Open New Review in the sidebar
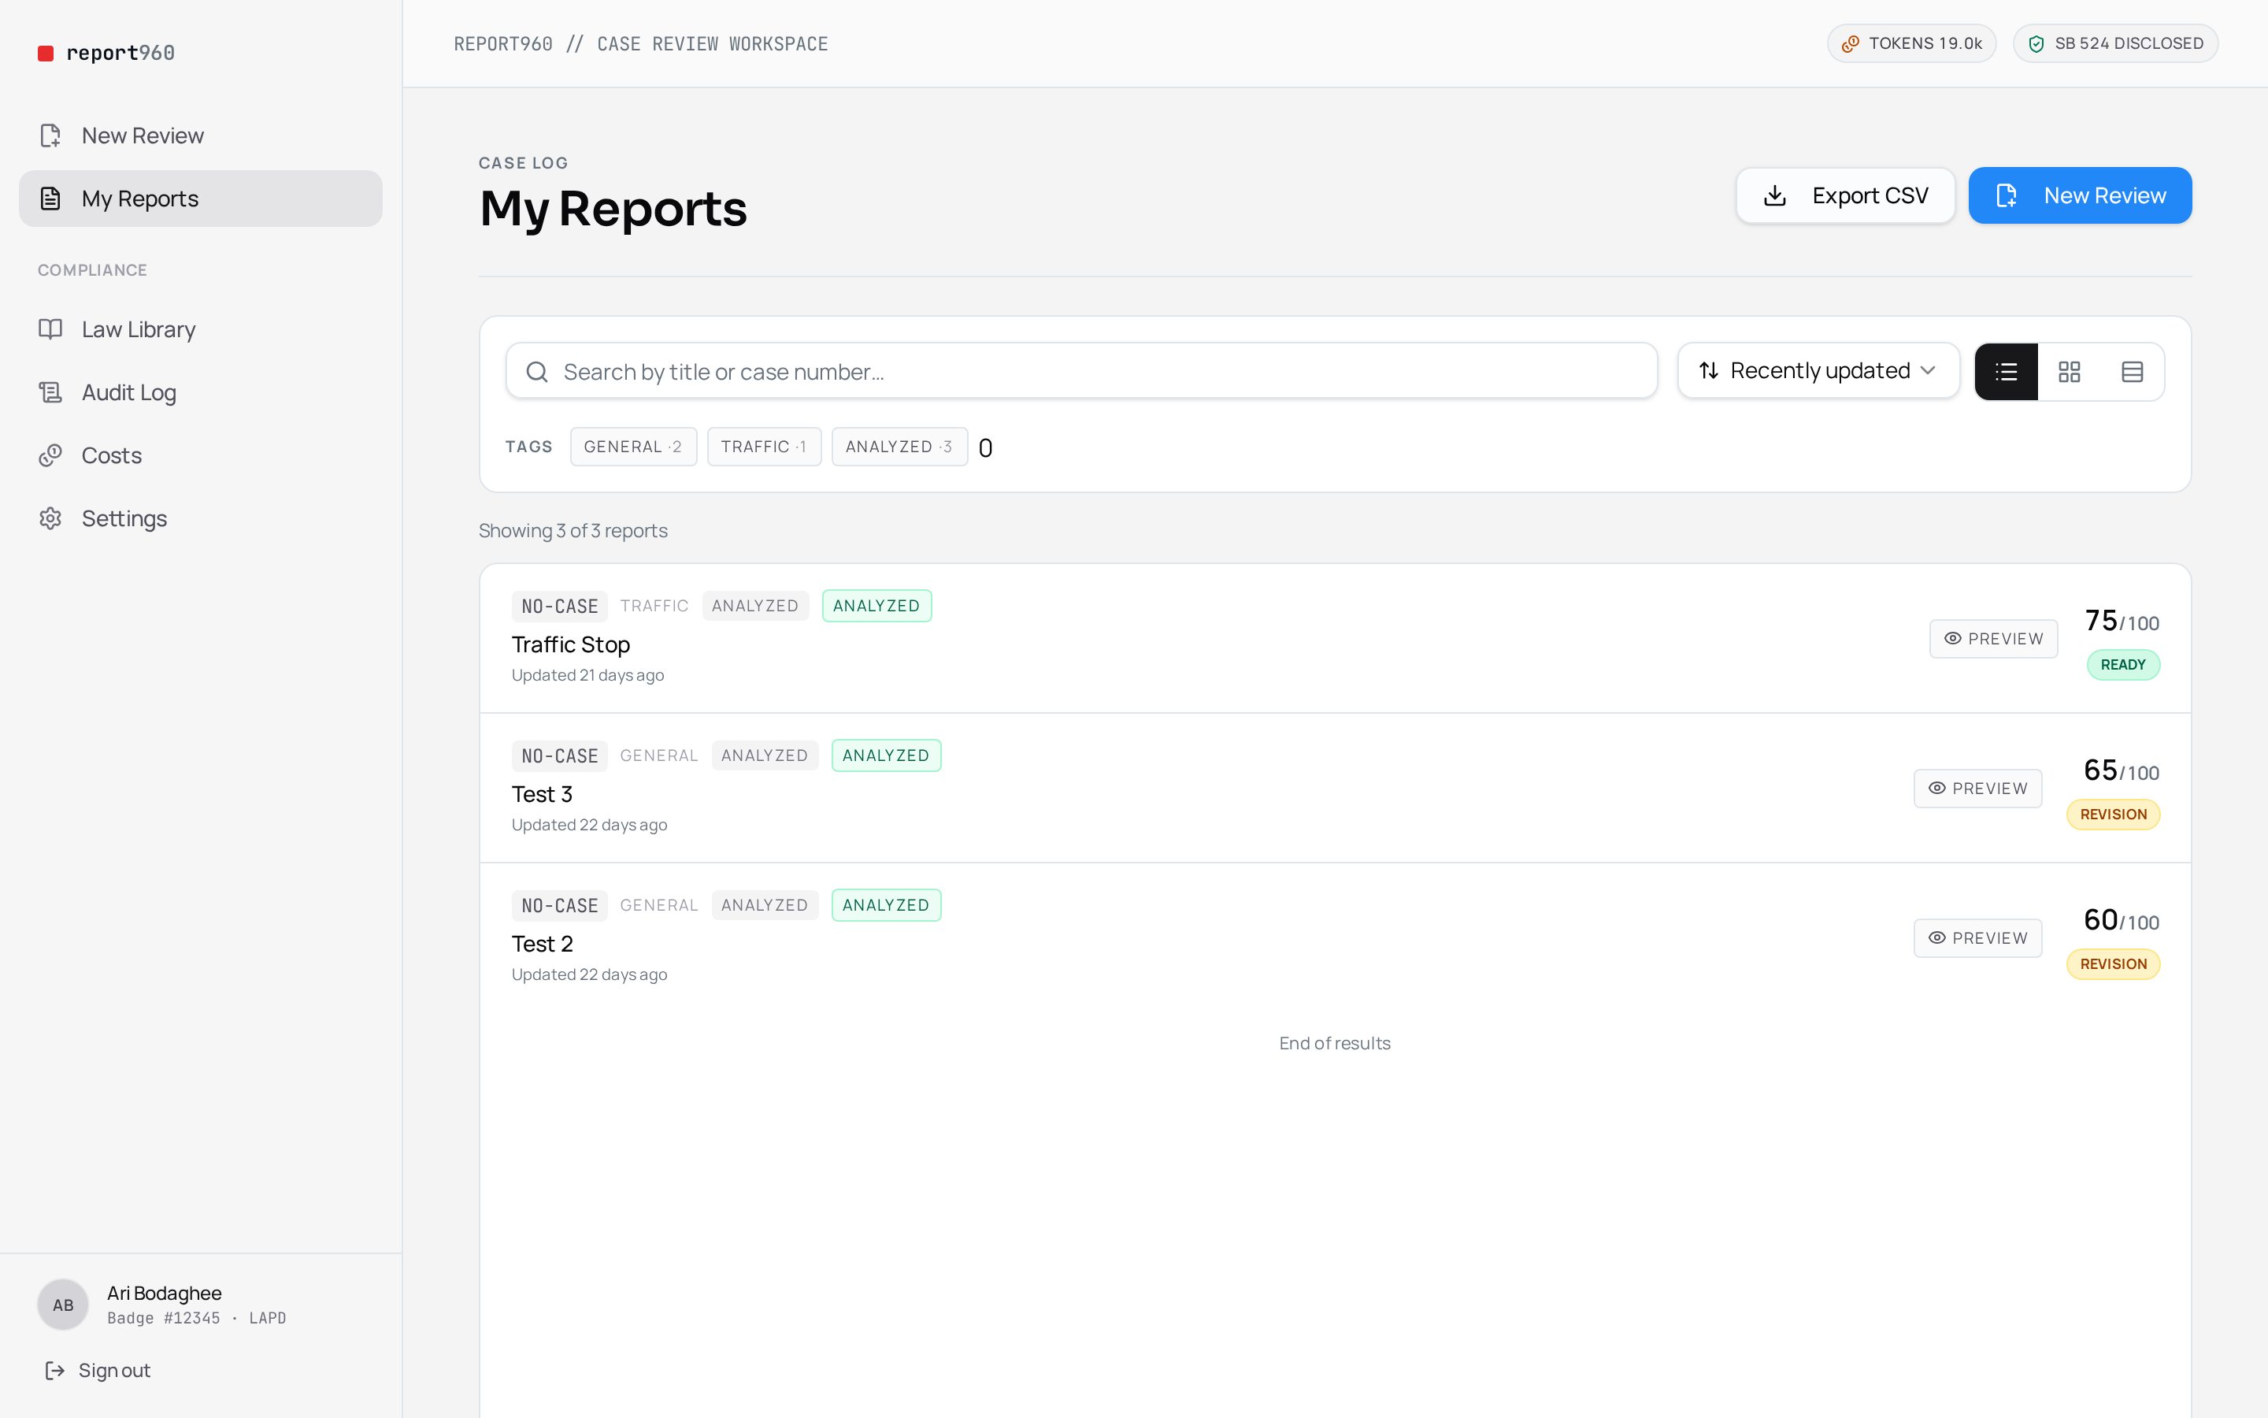2268x1418 pixels. click(201, 136)
